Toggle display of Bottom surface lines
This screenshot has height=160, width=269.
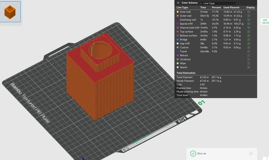pos(249,36)
